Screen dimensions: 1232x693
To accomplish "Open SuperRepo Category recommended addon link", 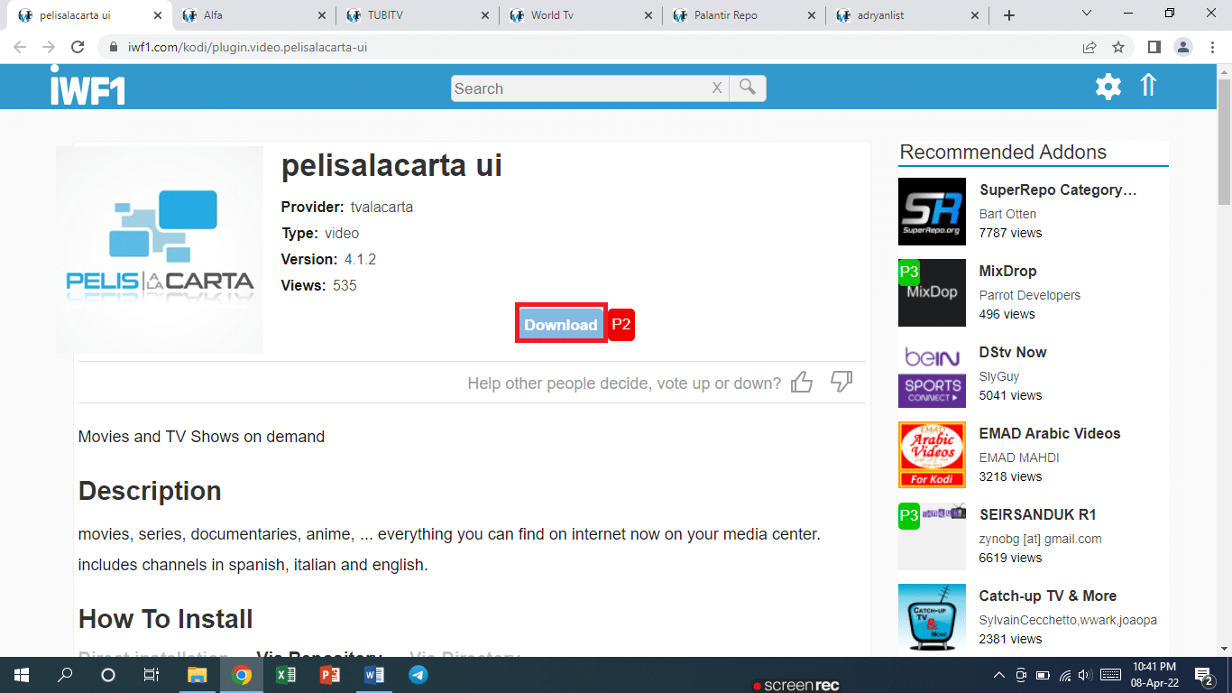I will [x=1058, y=189].
